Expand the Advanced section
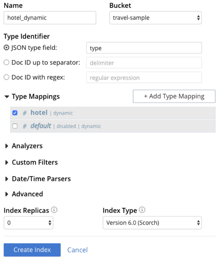The width and height of the screenshot is (220, 261). [7, 194]
